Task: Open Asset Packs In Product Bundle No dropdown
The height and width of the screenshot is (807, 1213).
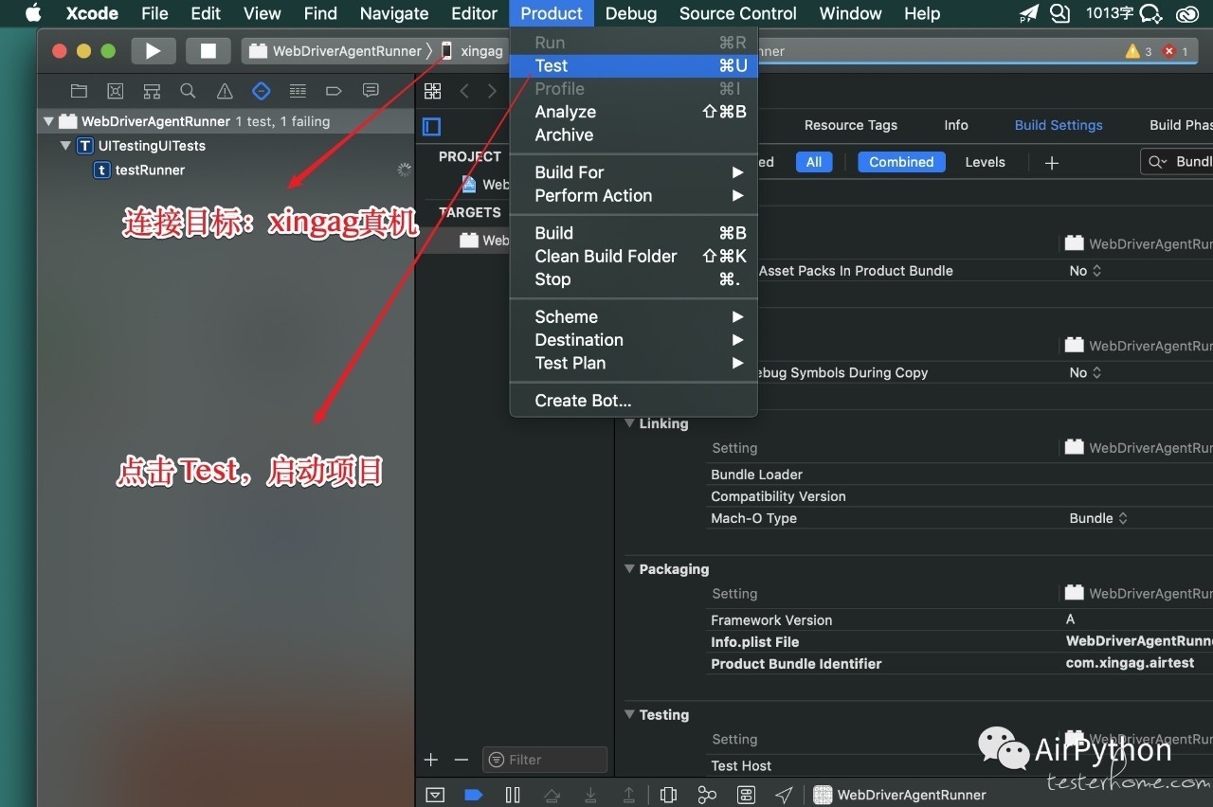Action: [1085, 271]
